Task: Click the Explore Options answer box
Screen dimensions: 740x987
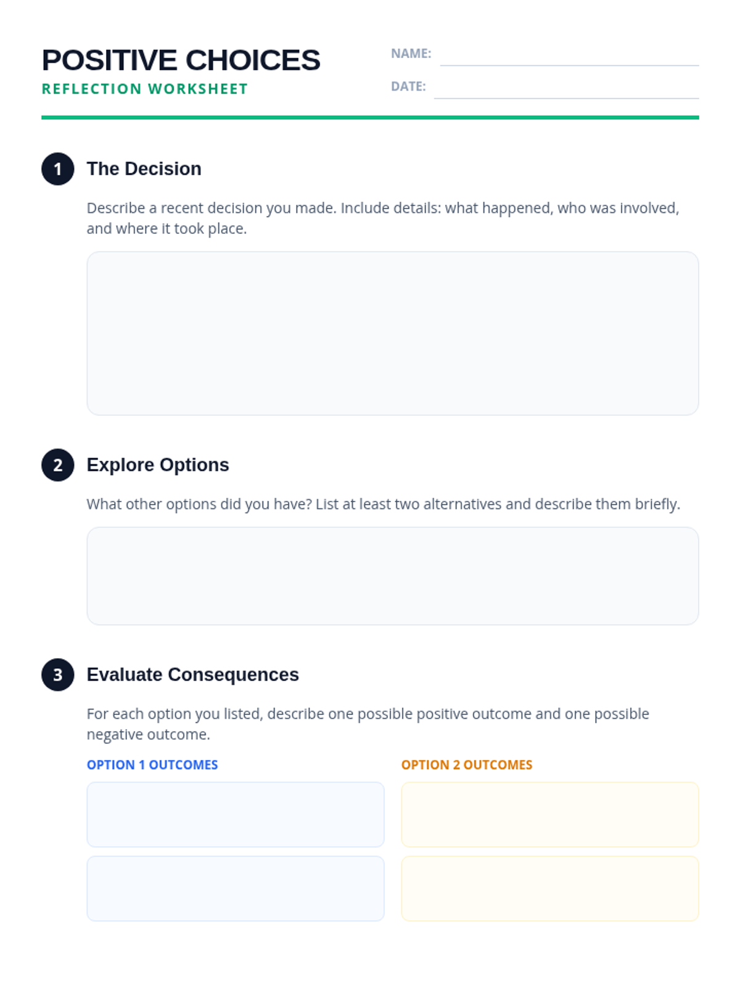Action: click(393, 576)
